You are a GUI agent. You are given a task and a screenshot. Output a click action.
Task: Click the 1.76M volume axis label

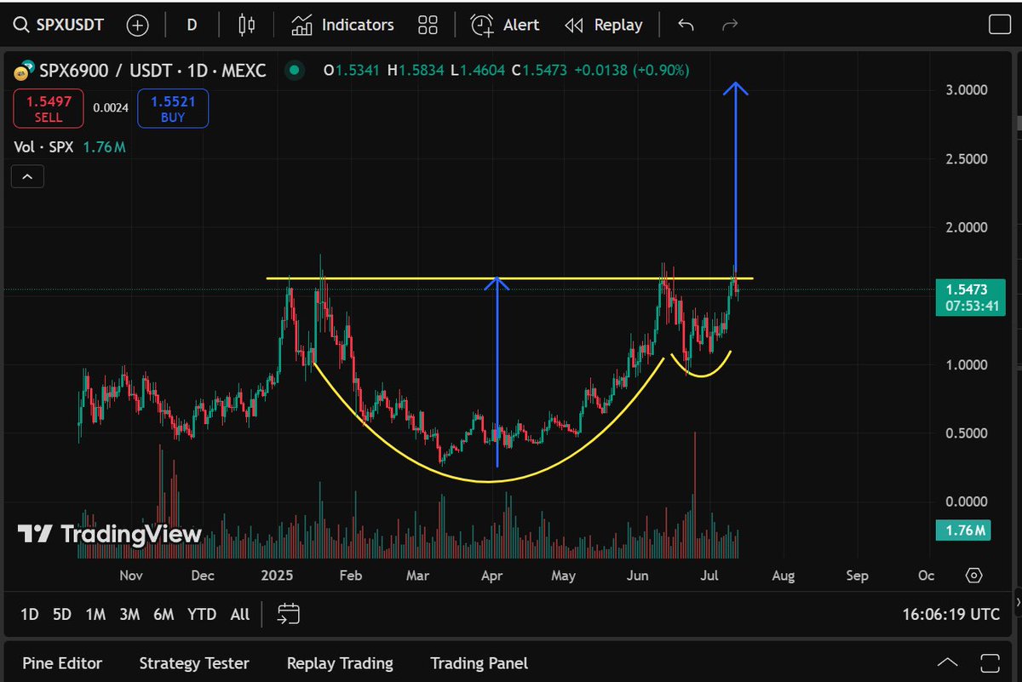click(964, 530)
